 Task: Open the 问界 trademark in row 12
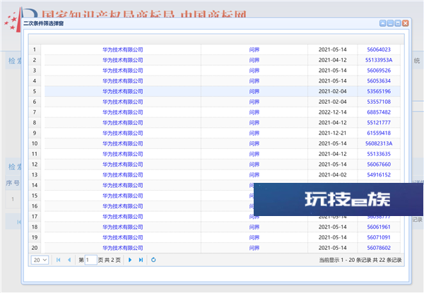(x=254, y=165)
